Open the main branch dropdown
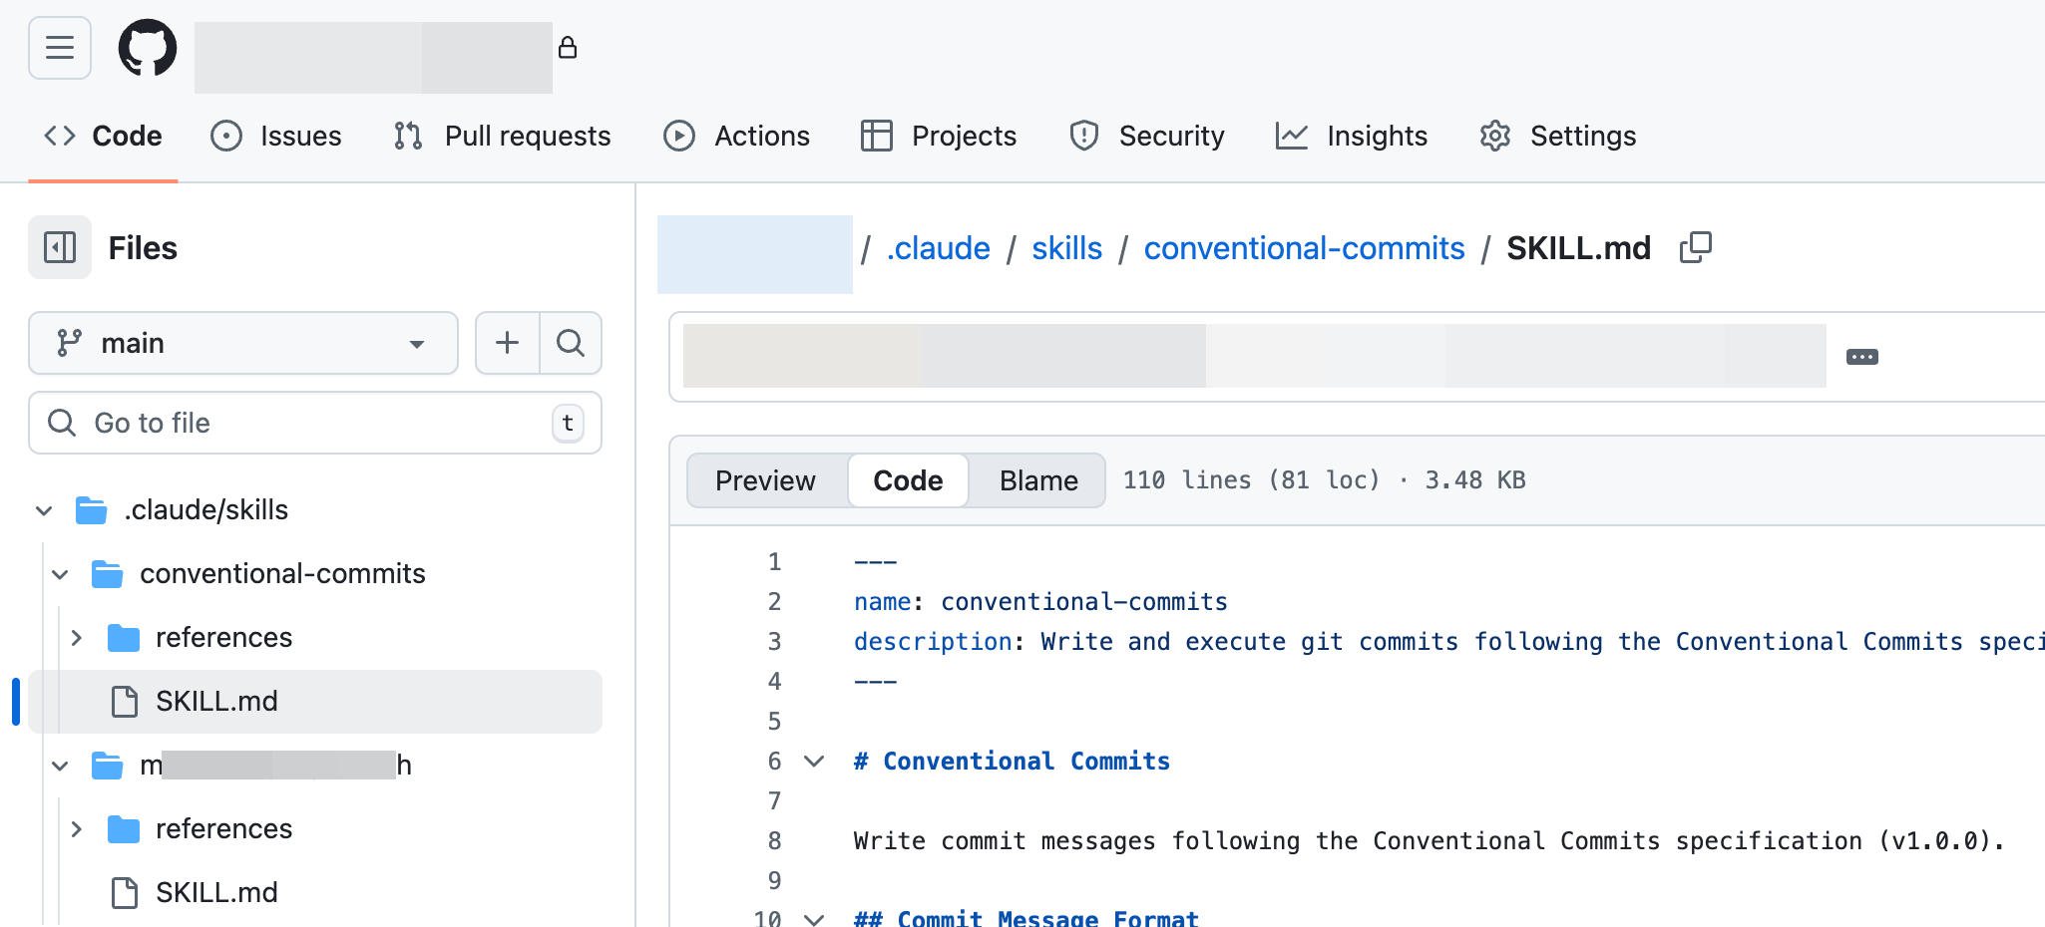Image resolution: width=2045 pixels, height=927 pixels. pyautogui.click(x=242, y=343)
